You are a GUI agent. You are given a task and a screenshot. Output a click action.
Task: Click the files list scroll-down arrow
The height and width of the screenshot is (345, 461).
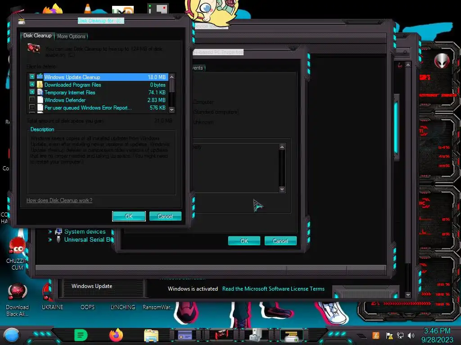coord(172,110)
